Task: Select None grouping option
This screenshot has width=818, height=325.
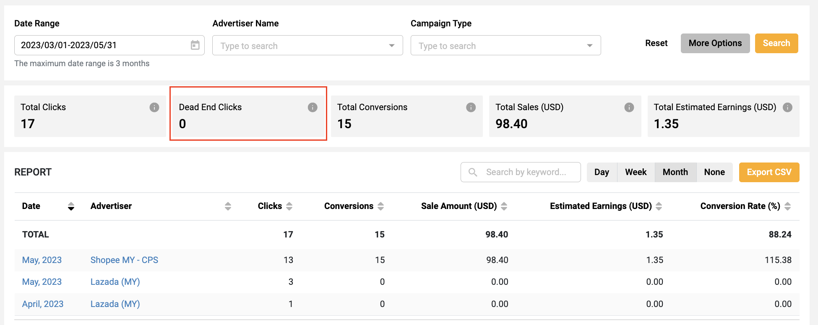Action: 714,172
